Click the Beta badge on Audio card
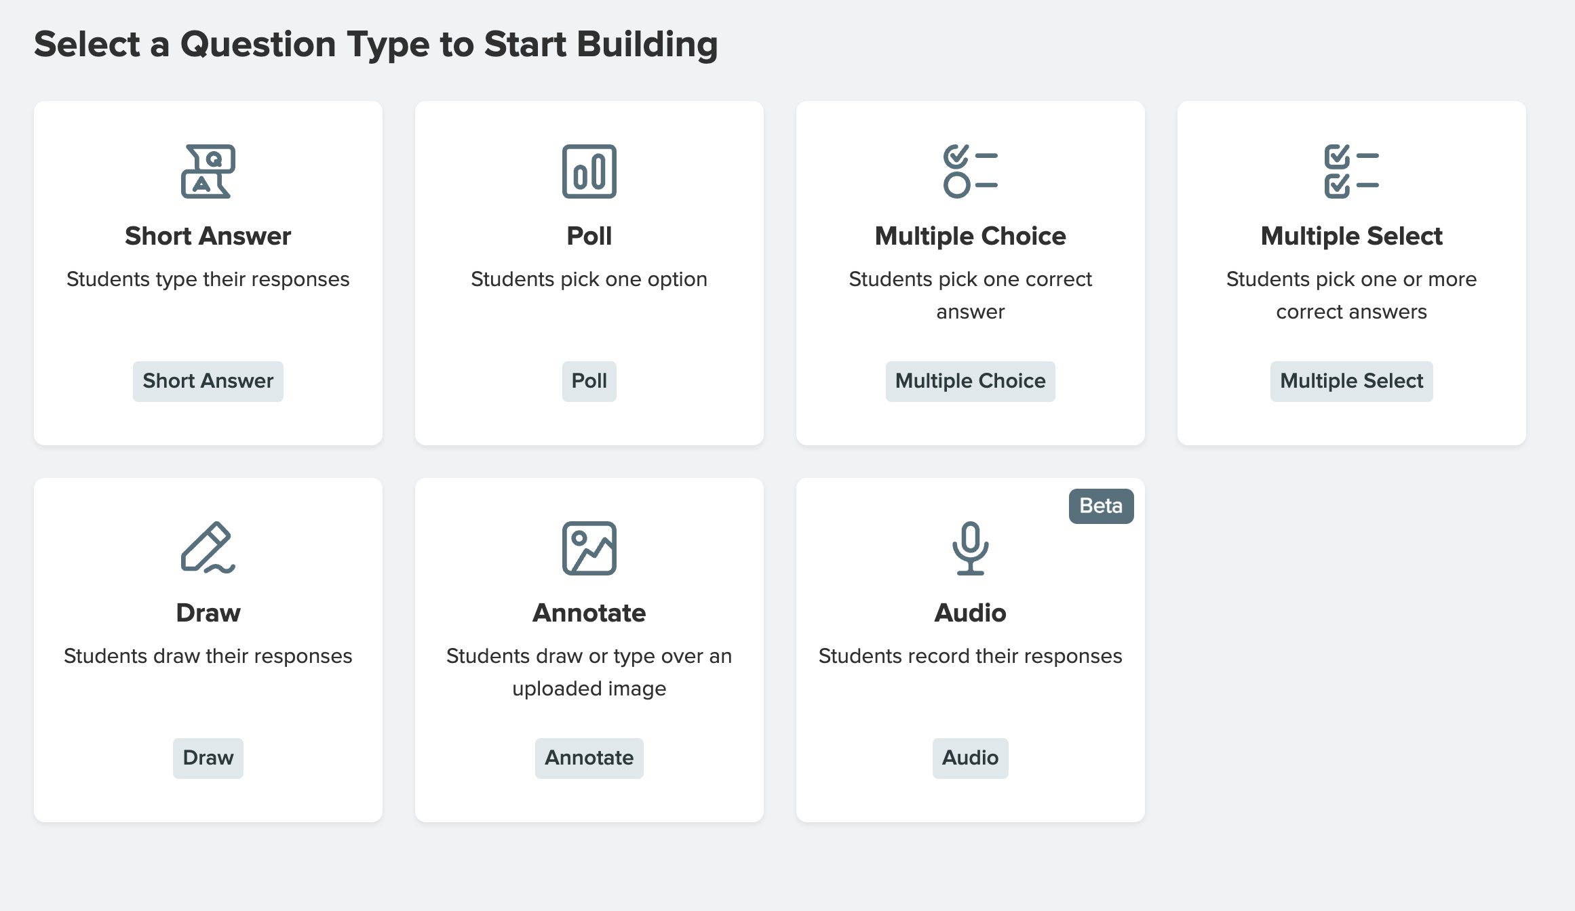Viewport: 1575px width, 911px height. (1101, 506)
